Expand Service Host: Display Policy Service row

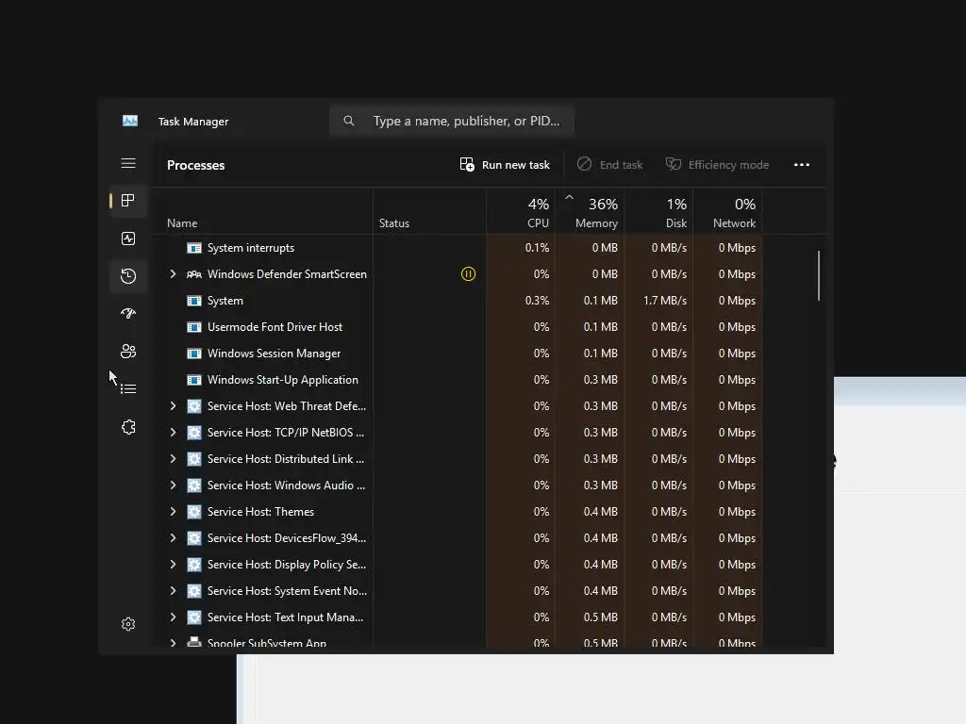click(x=174, y=565)
